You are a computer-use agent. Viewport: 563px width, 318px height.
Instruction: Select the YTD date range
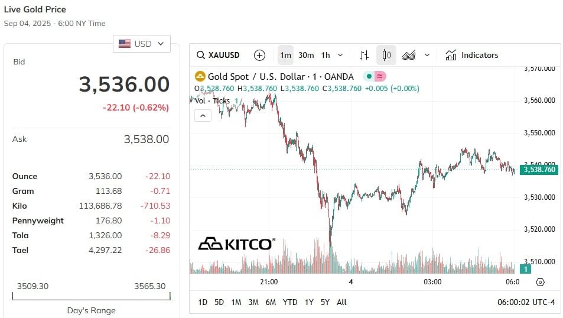[290, 302]
